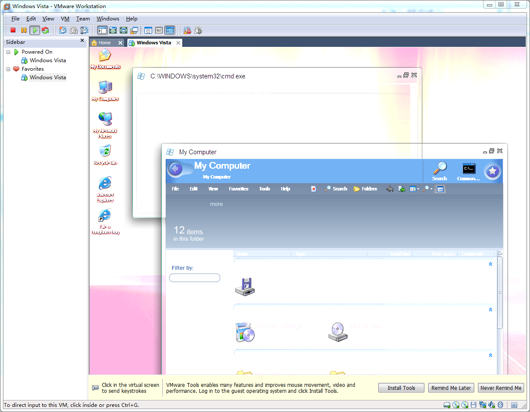Open the Windows menu in VMware
Image resolution: width=530 pixels, height=412 pixels.
108,19
